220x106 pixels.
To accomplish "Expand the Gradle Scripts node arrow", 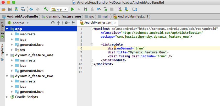I will 7,97.
